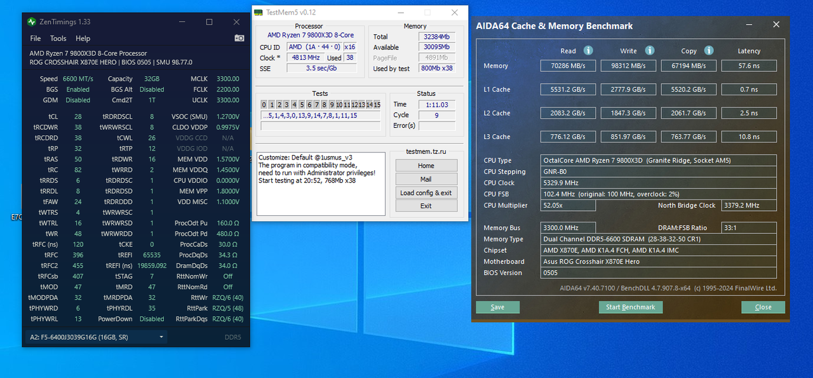Open the File menu in ZenTimings
Image resolution: width=813 pixels, height=378 pixels.
click(36, 39)
